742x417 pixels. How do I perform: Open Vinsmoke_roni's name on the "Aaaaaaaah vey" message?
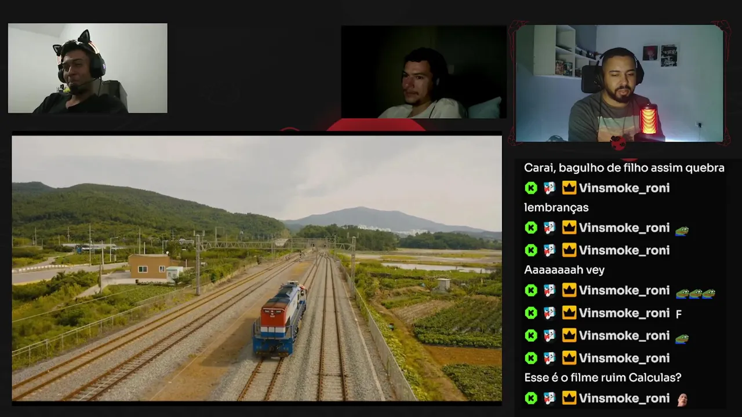point(624,250)
